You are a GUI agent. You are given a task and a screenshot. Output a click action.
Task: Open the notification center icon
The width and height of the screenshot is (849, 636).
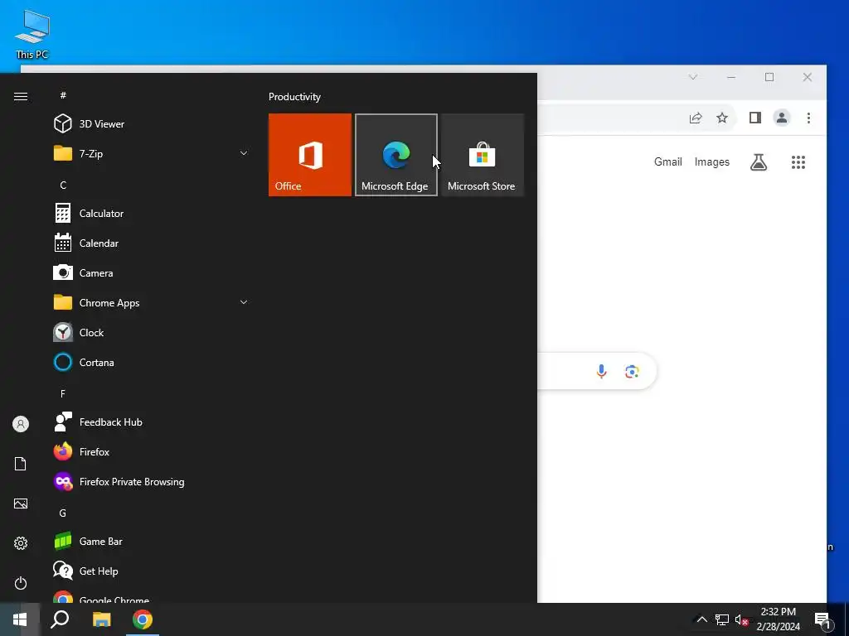(x=822, y=620)
